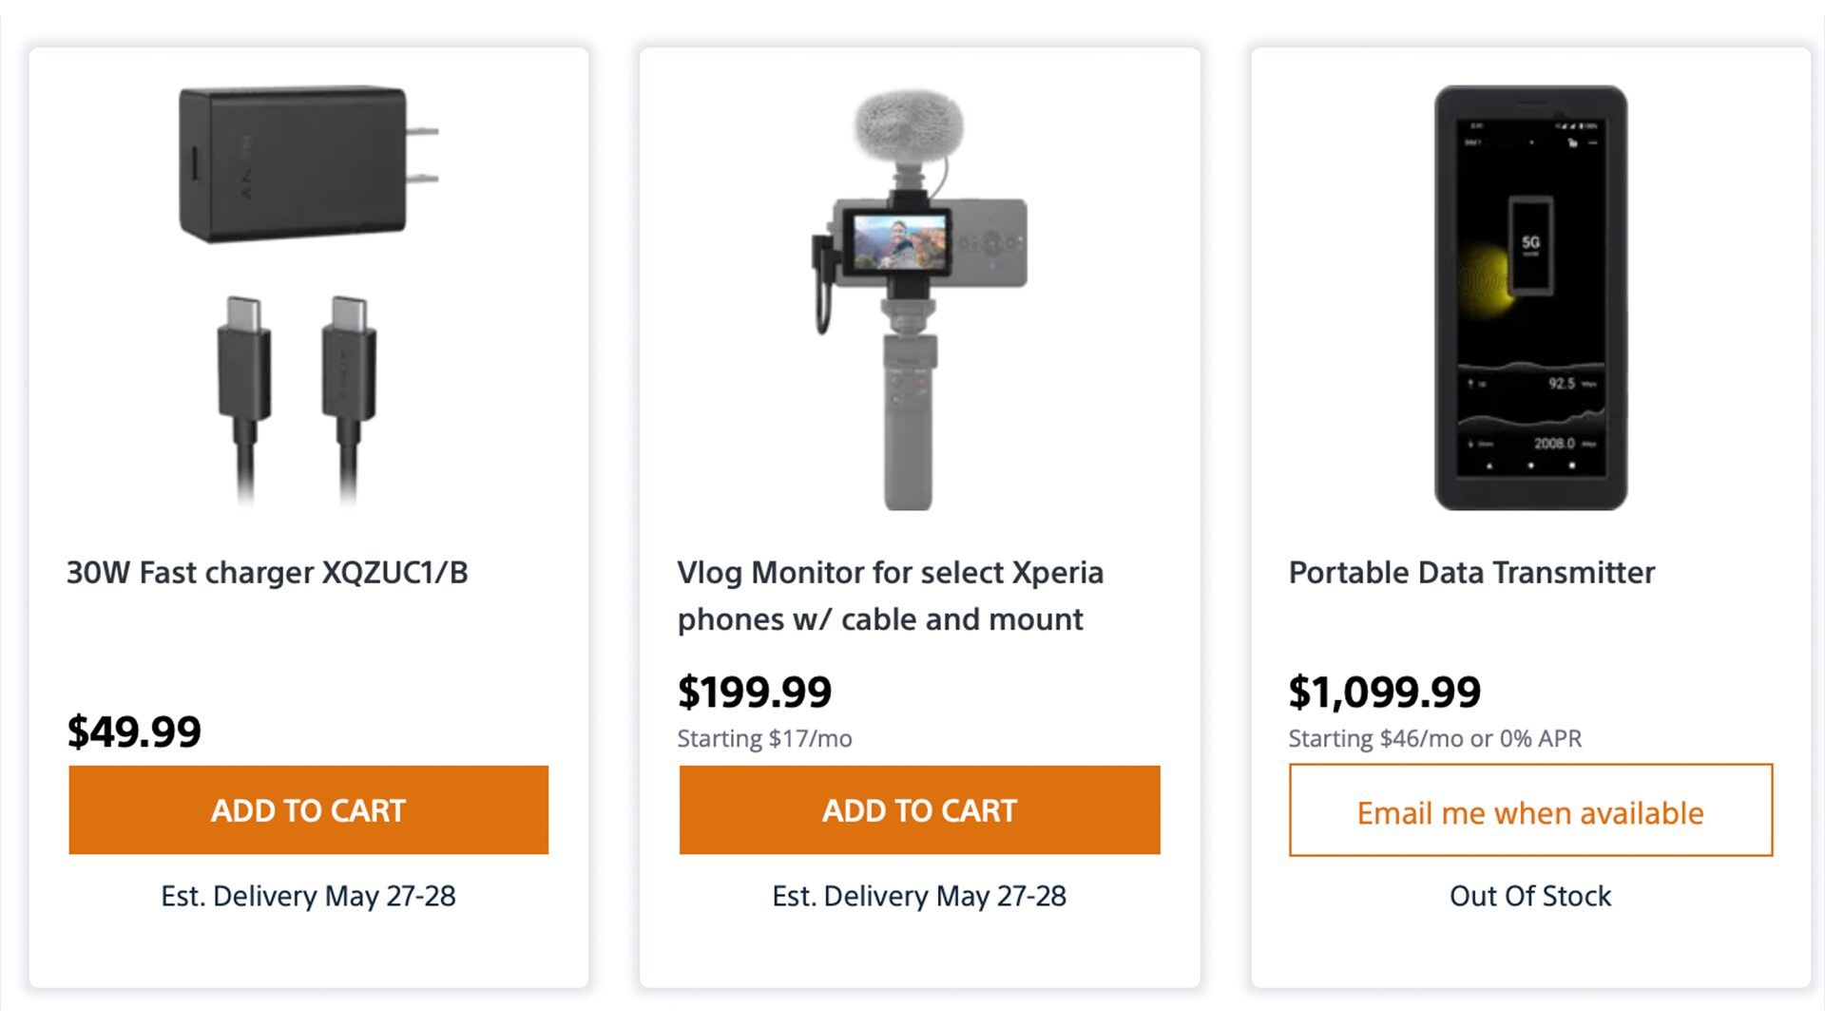Select the $199.99 Vlog Monitor price
This screenshot has height=1026, width=1825.
[x=755, y=692]
